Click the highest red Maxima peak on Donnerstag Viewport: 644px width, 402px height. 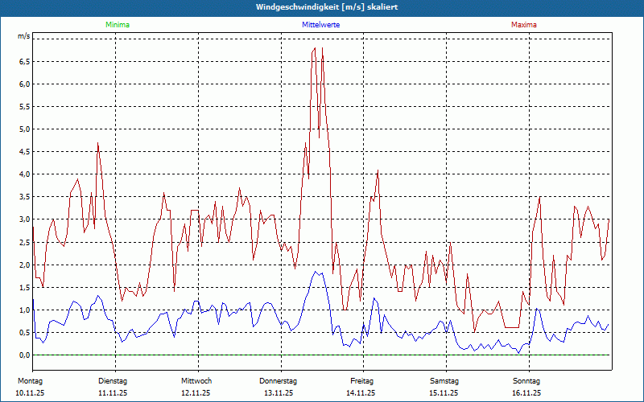315,48
